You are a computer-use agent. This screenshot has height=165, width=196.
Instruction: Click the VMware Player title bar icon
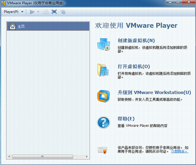3,3
